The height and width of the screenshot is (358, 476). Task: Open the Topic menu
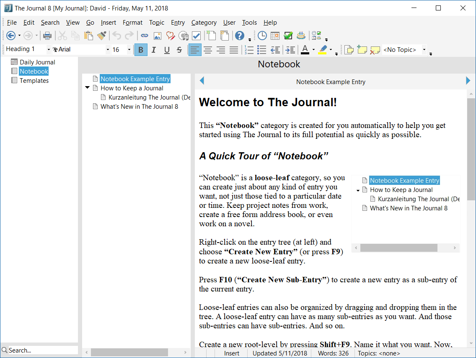157,23
